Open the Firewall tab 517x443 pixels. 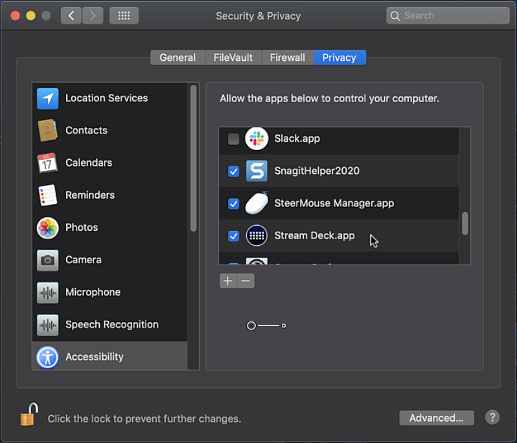tap(288, 58)
